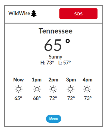This screenshot has width=107, height=130.
Task: Click the large 65° current temperature
Action: pos(57,45)
